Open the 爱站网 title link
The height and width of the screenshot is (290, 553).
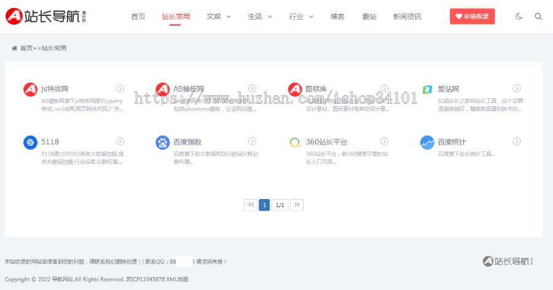449,89
